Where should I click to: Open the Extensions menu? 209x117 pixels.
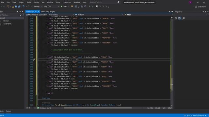pyautogui.click(x=67, y=2)
